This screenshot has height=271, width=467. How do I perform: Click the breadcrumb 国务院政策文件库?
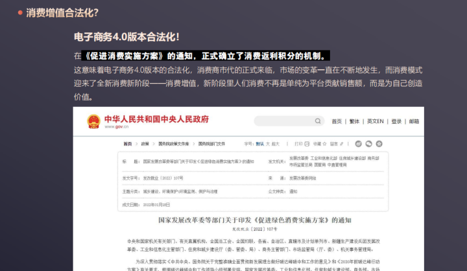[174, 144]
